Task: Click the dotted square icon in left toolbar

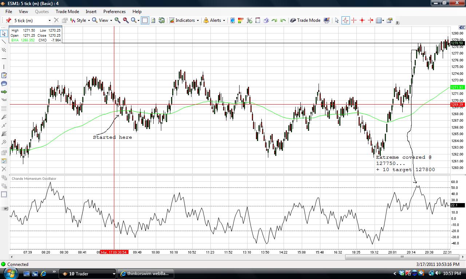Action: (x=4, y=194)
